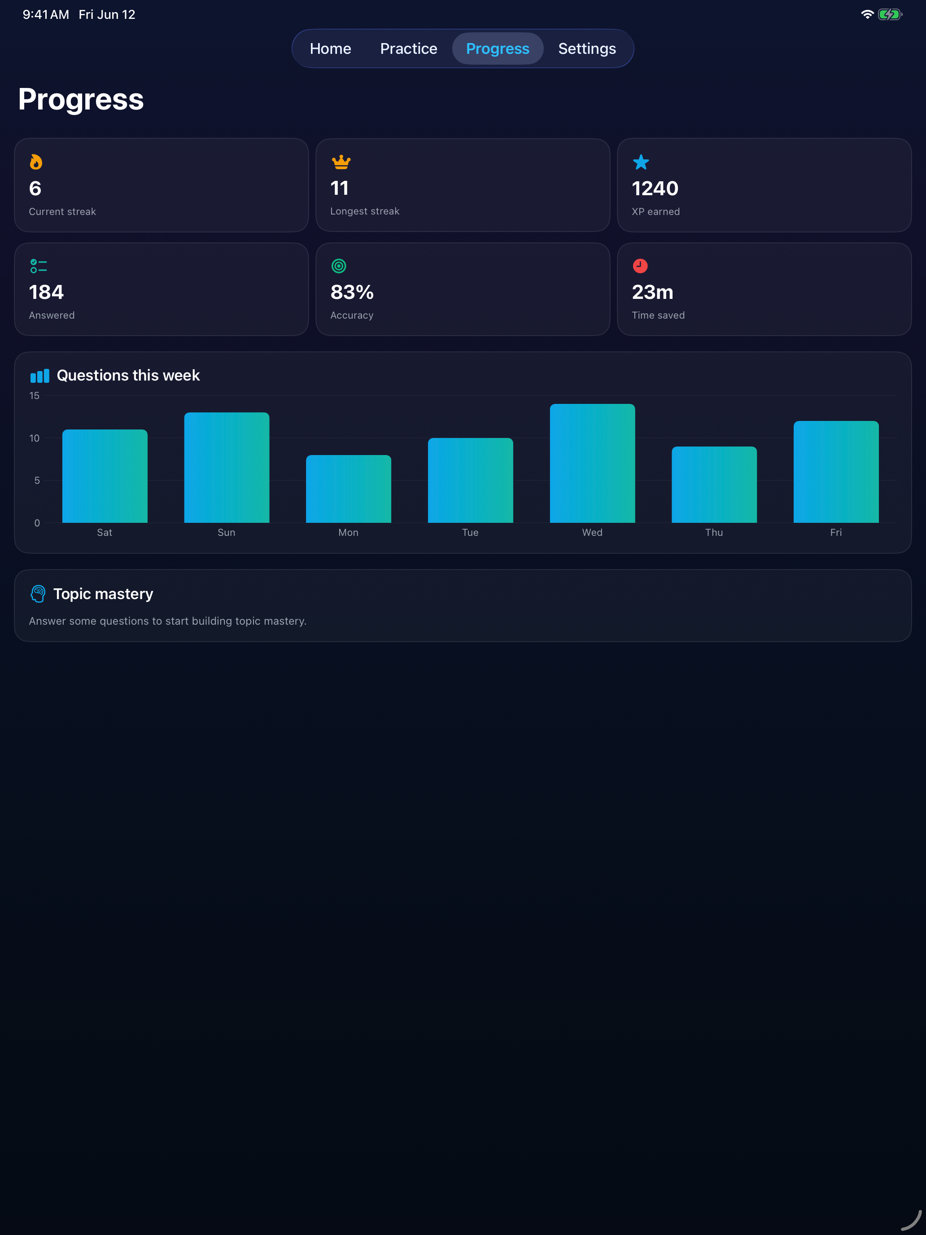Image resolution: width=926 pixels, height=1235 pixels.
Task: Tap the 'Answer some questions' mastery hint text
Action: [167, 621]
